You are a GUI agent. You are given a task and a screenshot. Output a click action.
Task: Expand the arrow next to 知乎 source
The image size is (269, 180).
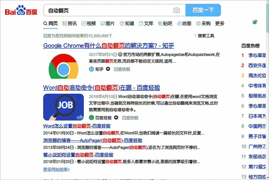click(108, 69)
